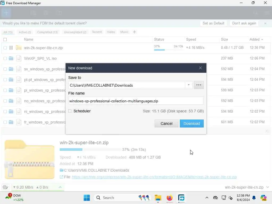Screen dimensions: 272x204
Task: Switch to the Uncompleted (2) tab
Action: [x=75, y=32]
